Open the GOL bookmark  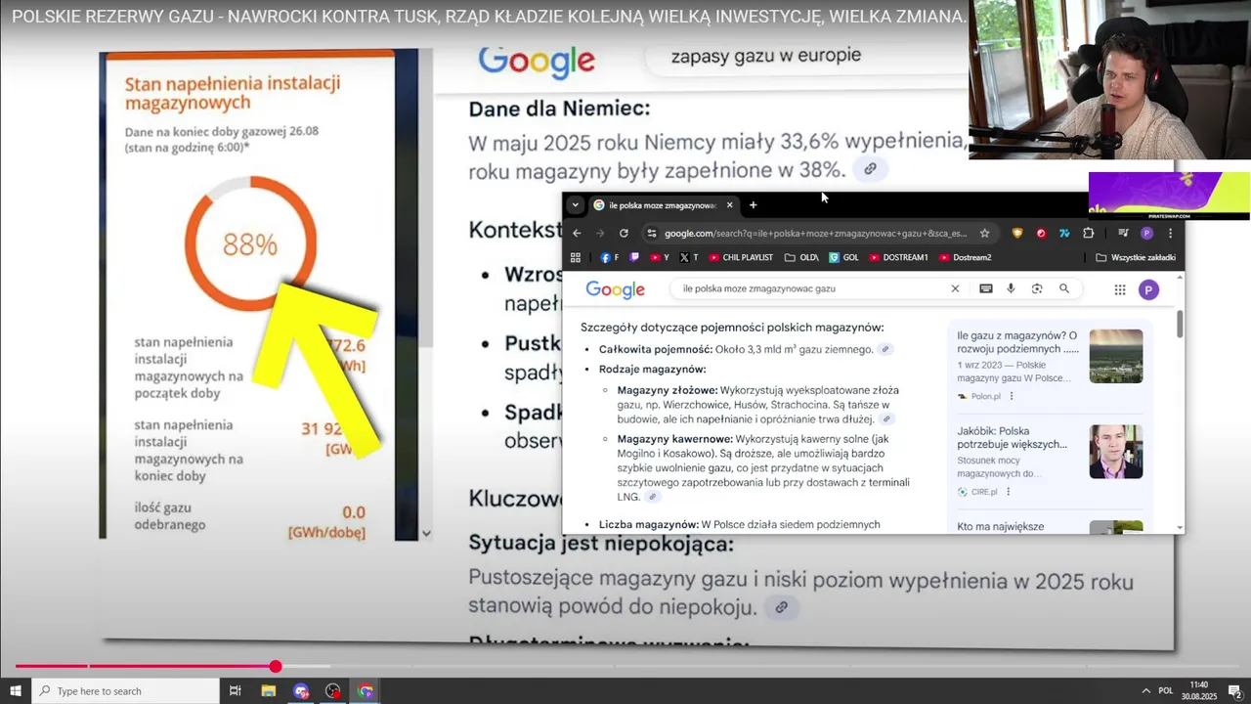point(844,257)
